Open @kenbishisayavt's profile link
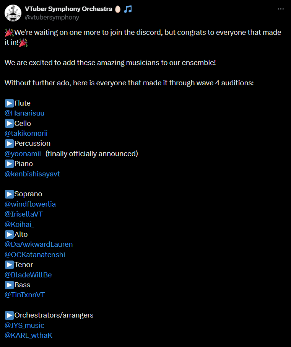Viewport: 291px width, 347px height. point(32,174)
